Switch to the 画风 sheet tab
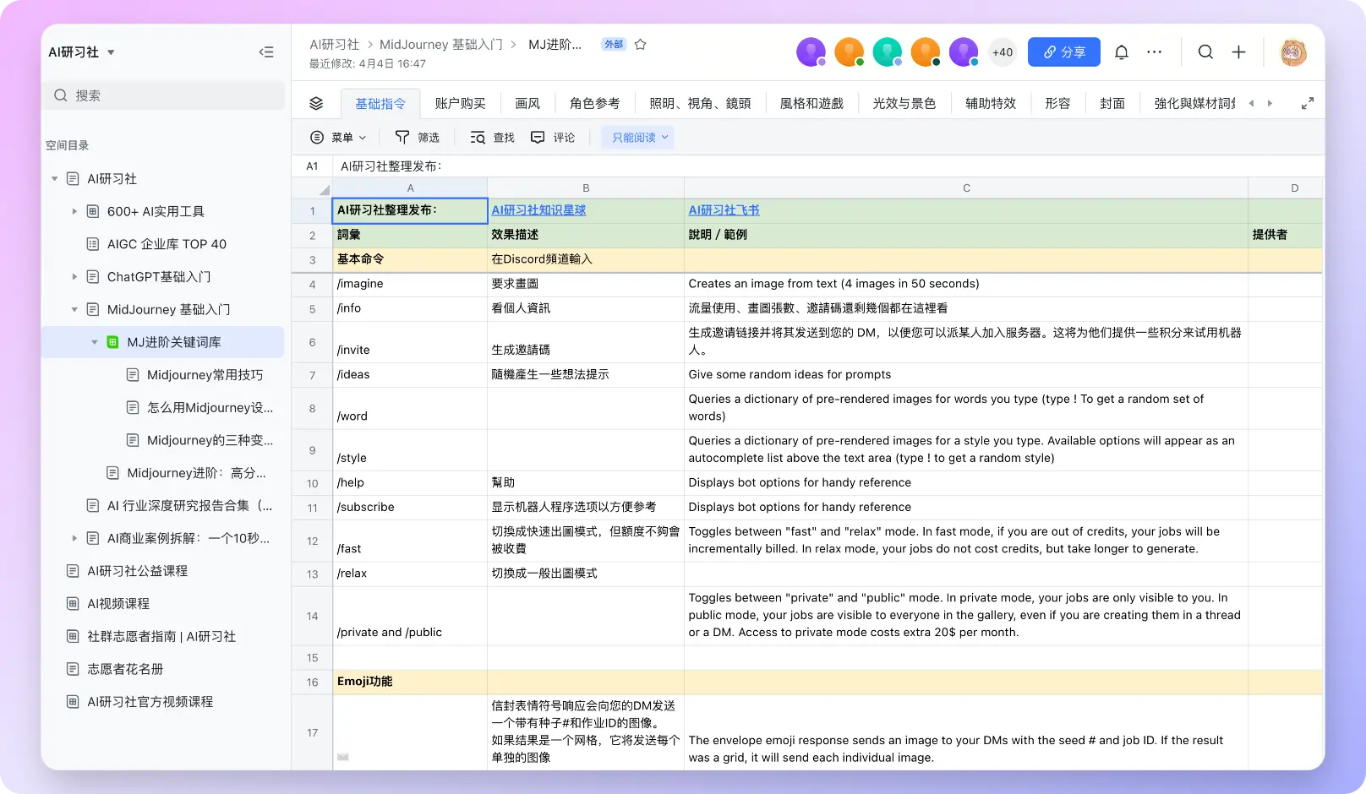This screenshot has width=1366, height=794. point(527,103)
